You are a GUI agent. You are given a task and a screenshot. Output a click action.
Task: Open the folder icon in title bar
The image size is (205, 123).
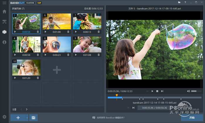pyautogui.click(x=179, y=2)
